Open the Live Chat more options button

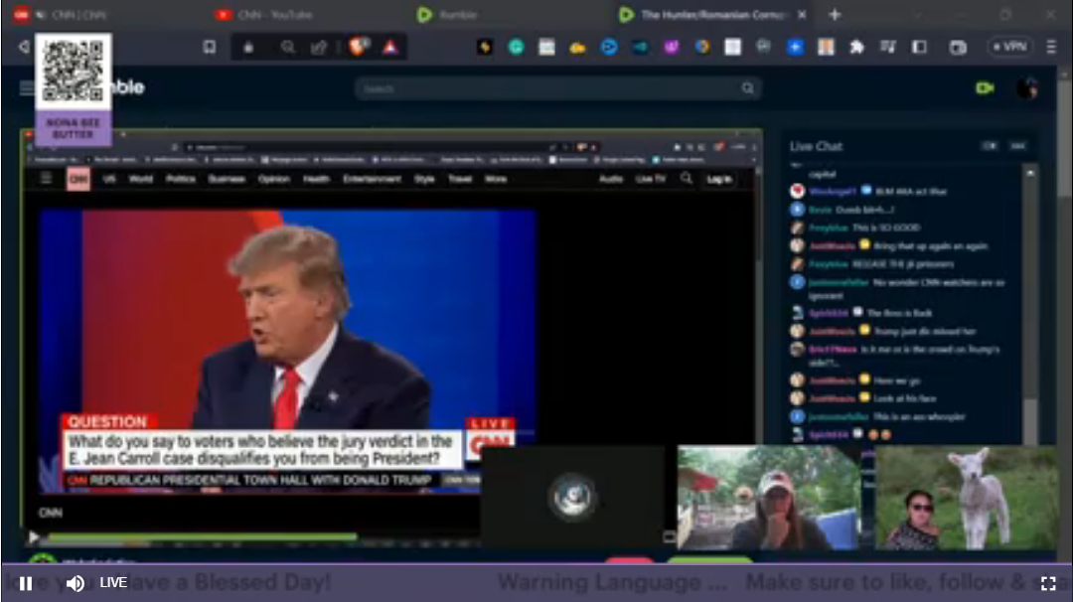click(1017, 146)
